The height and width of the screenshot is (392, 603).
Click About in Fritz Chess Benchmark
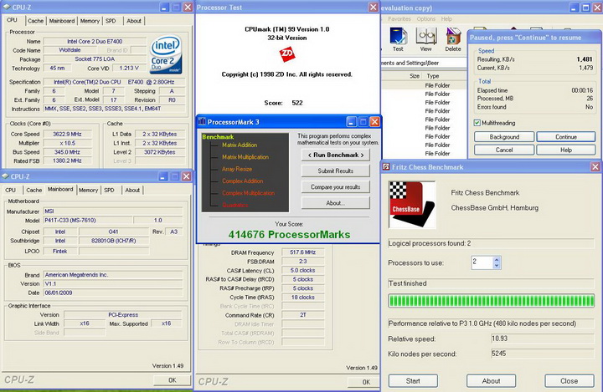(x=491, y=381)
